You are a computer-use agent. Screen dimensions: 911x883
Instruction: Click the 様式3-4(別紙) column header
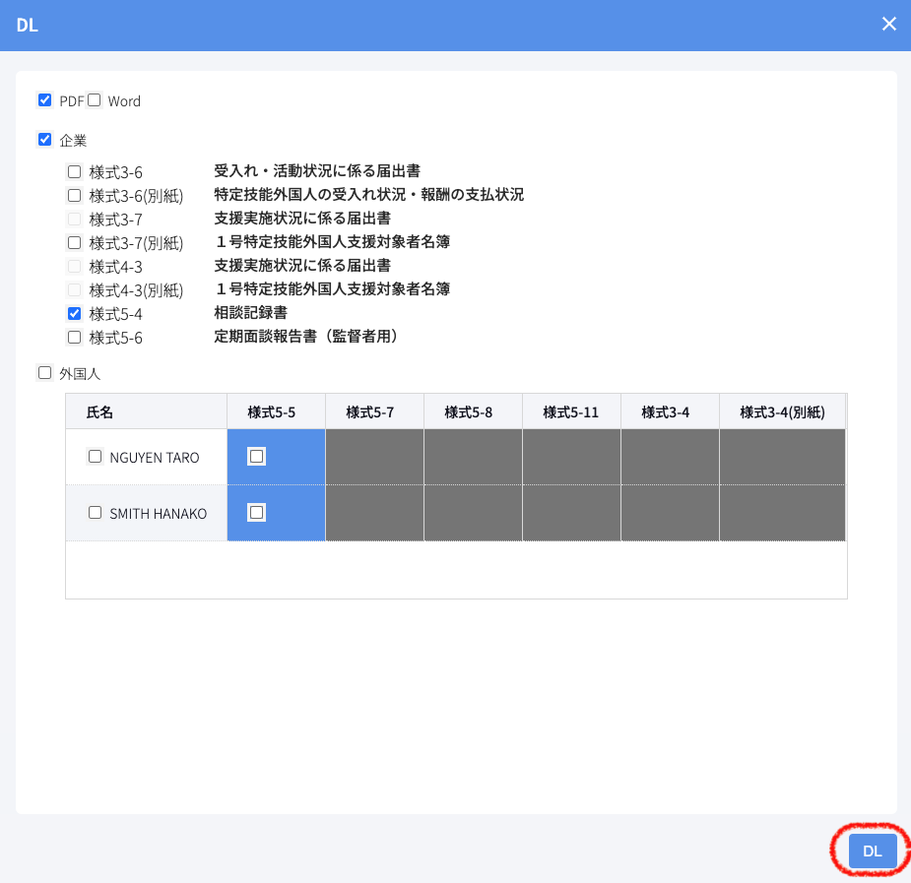782,412
